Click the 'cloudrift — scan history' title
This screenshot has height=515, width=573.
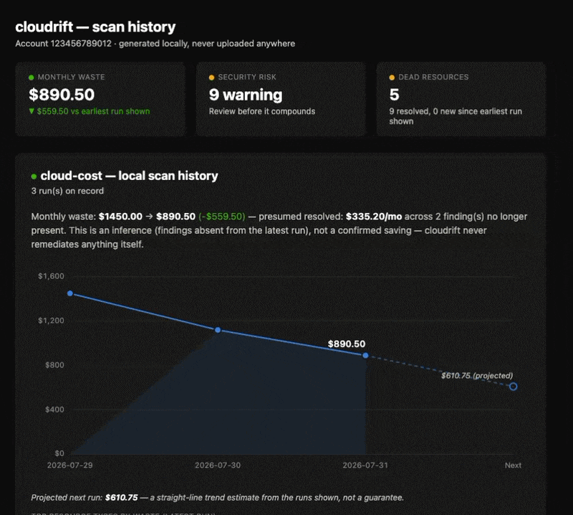click(95, 27)
